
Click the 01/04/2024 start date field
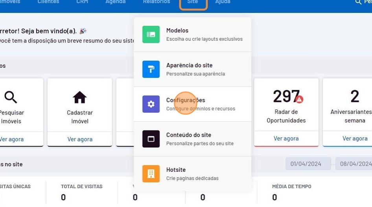(306, 164)
